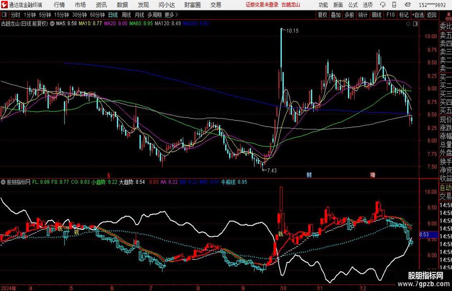The width and height of the screenshot is (452, 291).
Task: Open the 财富圈 menu
Action: (193, 5)
